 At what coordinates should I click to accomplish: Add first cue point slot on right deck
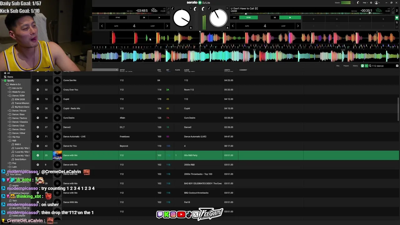tap(313, 19)
